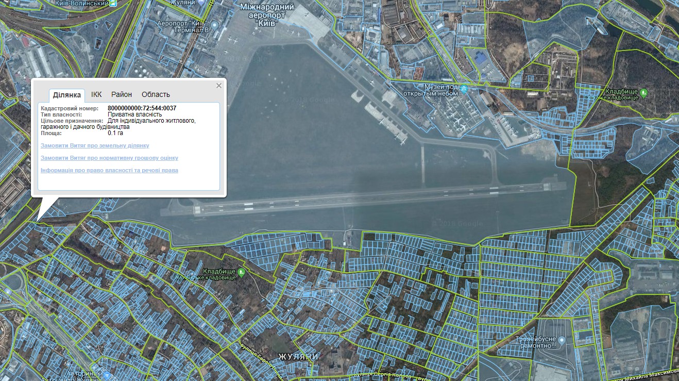Screen dimensions: 679x381
Task: Switch to the ІКК tab
Action: click(x=96, y=95)
